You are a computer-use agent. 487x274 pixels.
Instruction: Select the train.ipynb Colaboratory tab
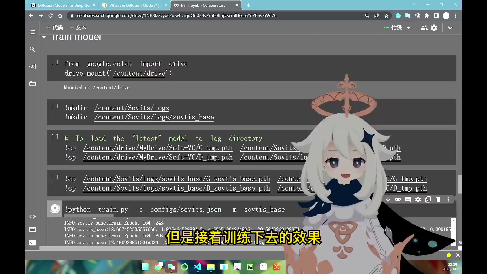click(206, 5)
